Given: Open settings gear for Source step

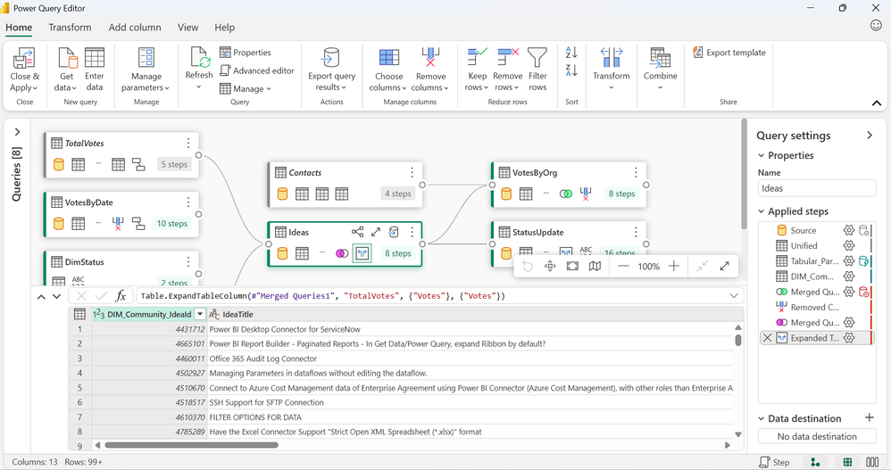Looking at the screenshot, I should [x=849, y=230].
